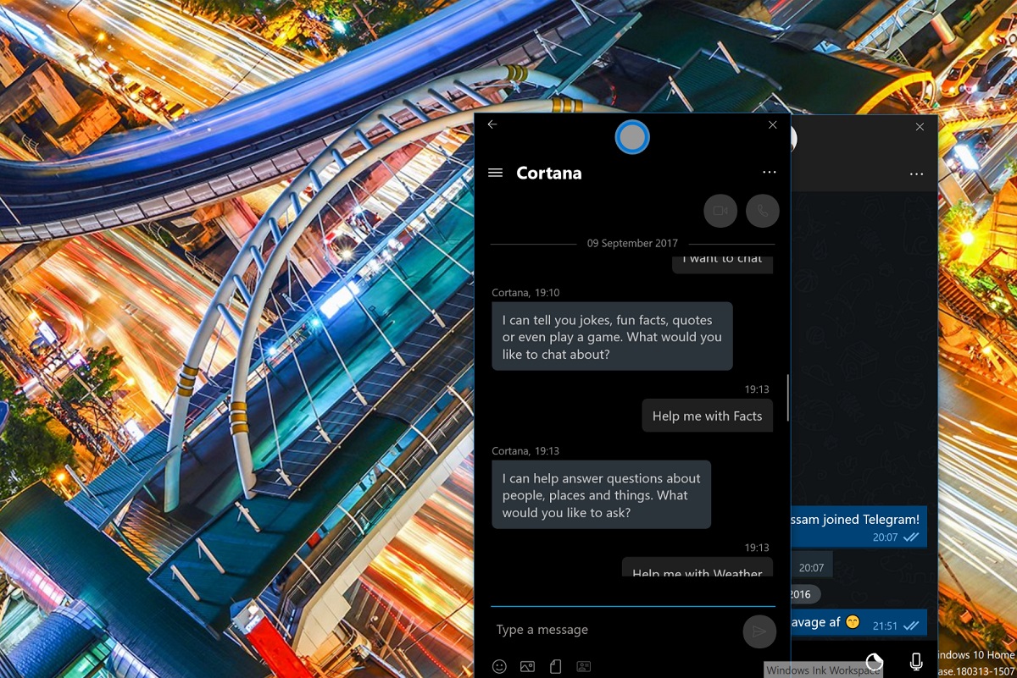Start a voice call with Cortana
Screen dimensions: 1017x678
click(x=763, y=211)
